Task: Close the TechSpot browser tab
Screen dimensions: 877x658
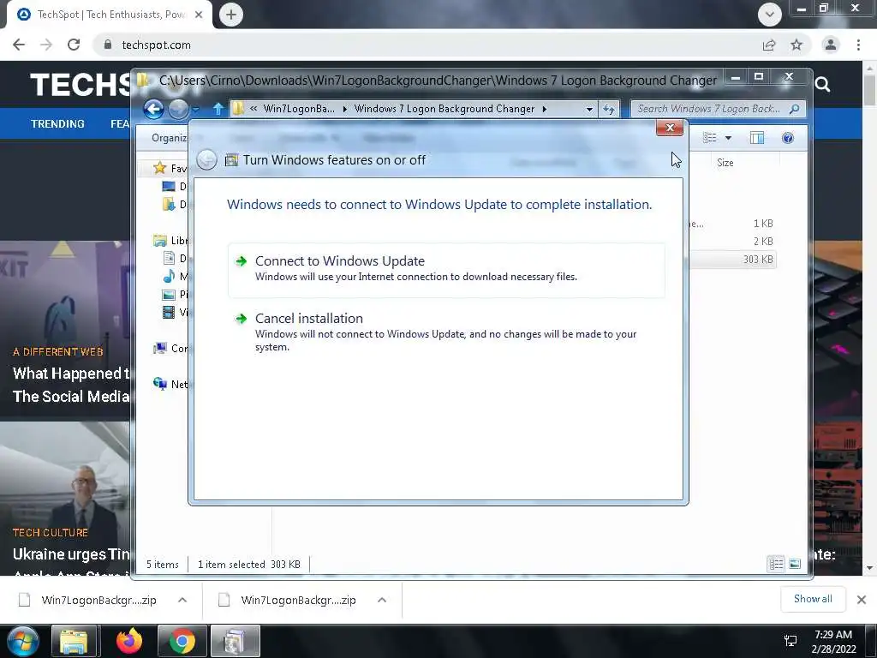Action: tap(199, 15)
